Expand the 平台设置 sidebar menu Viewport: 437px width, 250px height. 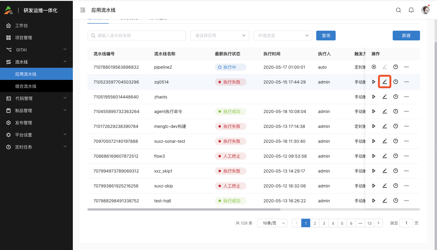tap(36, 135)
